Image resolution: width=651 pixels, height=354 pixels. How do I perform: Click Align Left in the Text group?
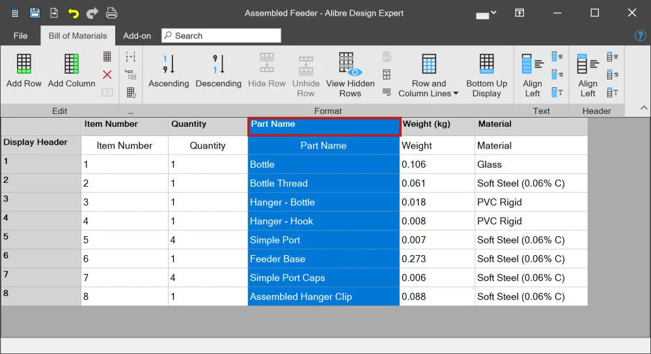(x=533, y=75)
